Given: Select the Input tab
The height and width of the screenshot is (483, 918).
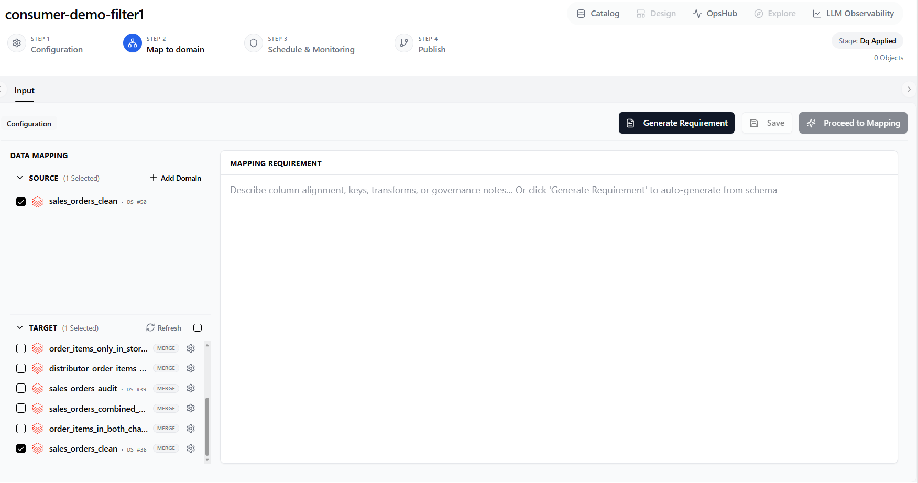Looking at the screenshot, I should [x=24, y=90].
